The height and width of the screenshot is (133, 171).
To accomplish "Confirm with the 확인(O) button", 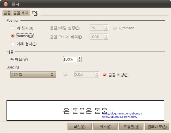I will coord(80,127).
